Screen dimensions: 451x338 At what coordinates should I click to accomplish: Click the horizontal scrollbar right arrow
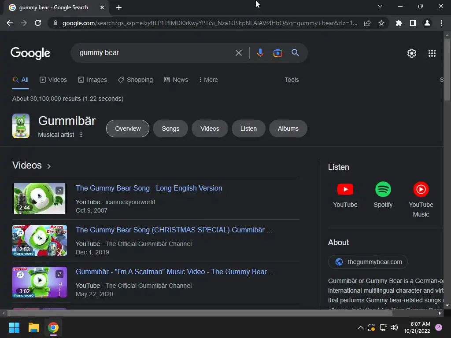coord(440,313)
